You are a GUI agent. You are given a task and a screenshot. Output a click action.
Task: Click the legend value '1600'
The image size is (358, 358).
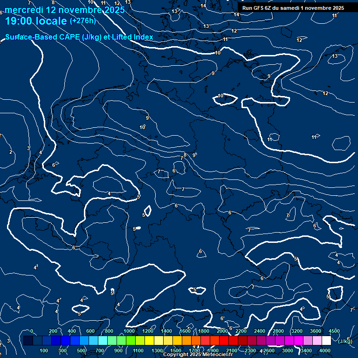tap(185, 331)
